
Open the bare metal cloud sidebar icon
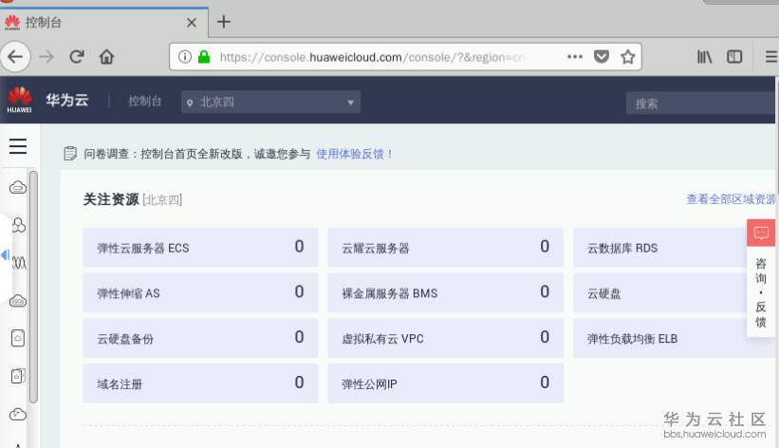(x=18, y=301)
